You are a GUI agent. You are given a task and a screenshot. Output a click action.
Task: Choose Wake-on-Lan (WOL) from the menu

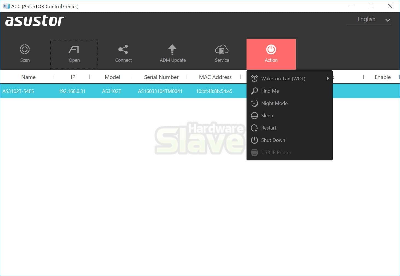click(289, 79)
